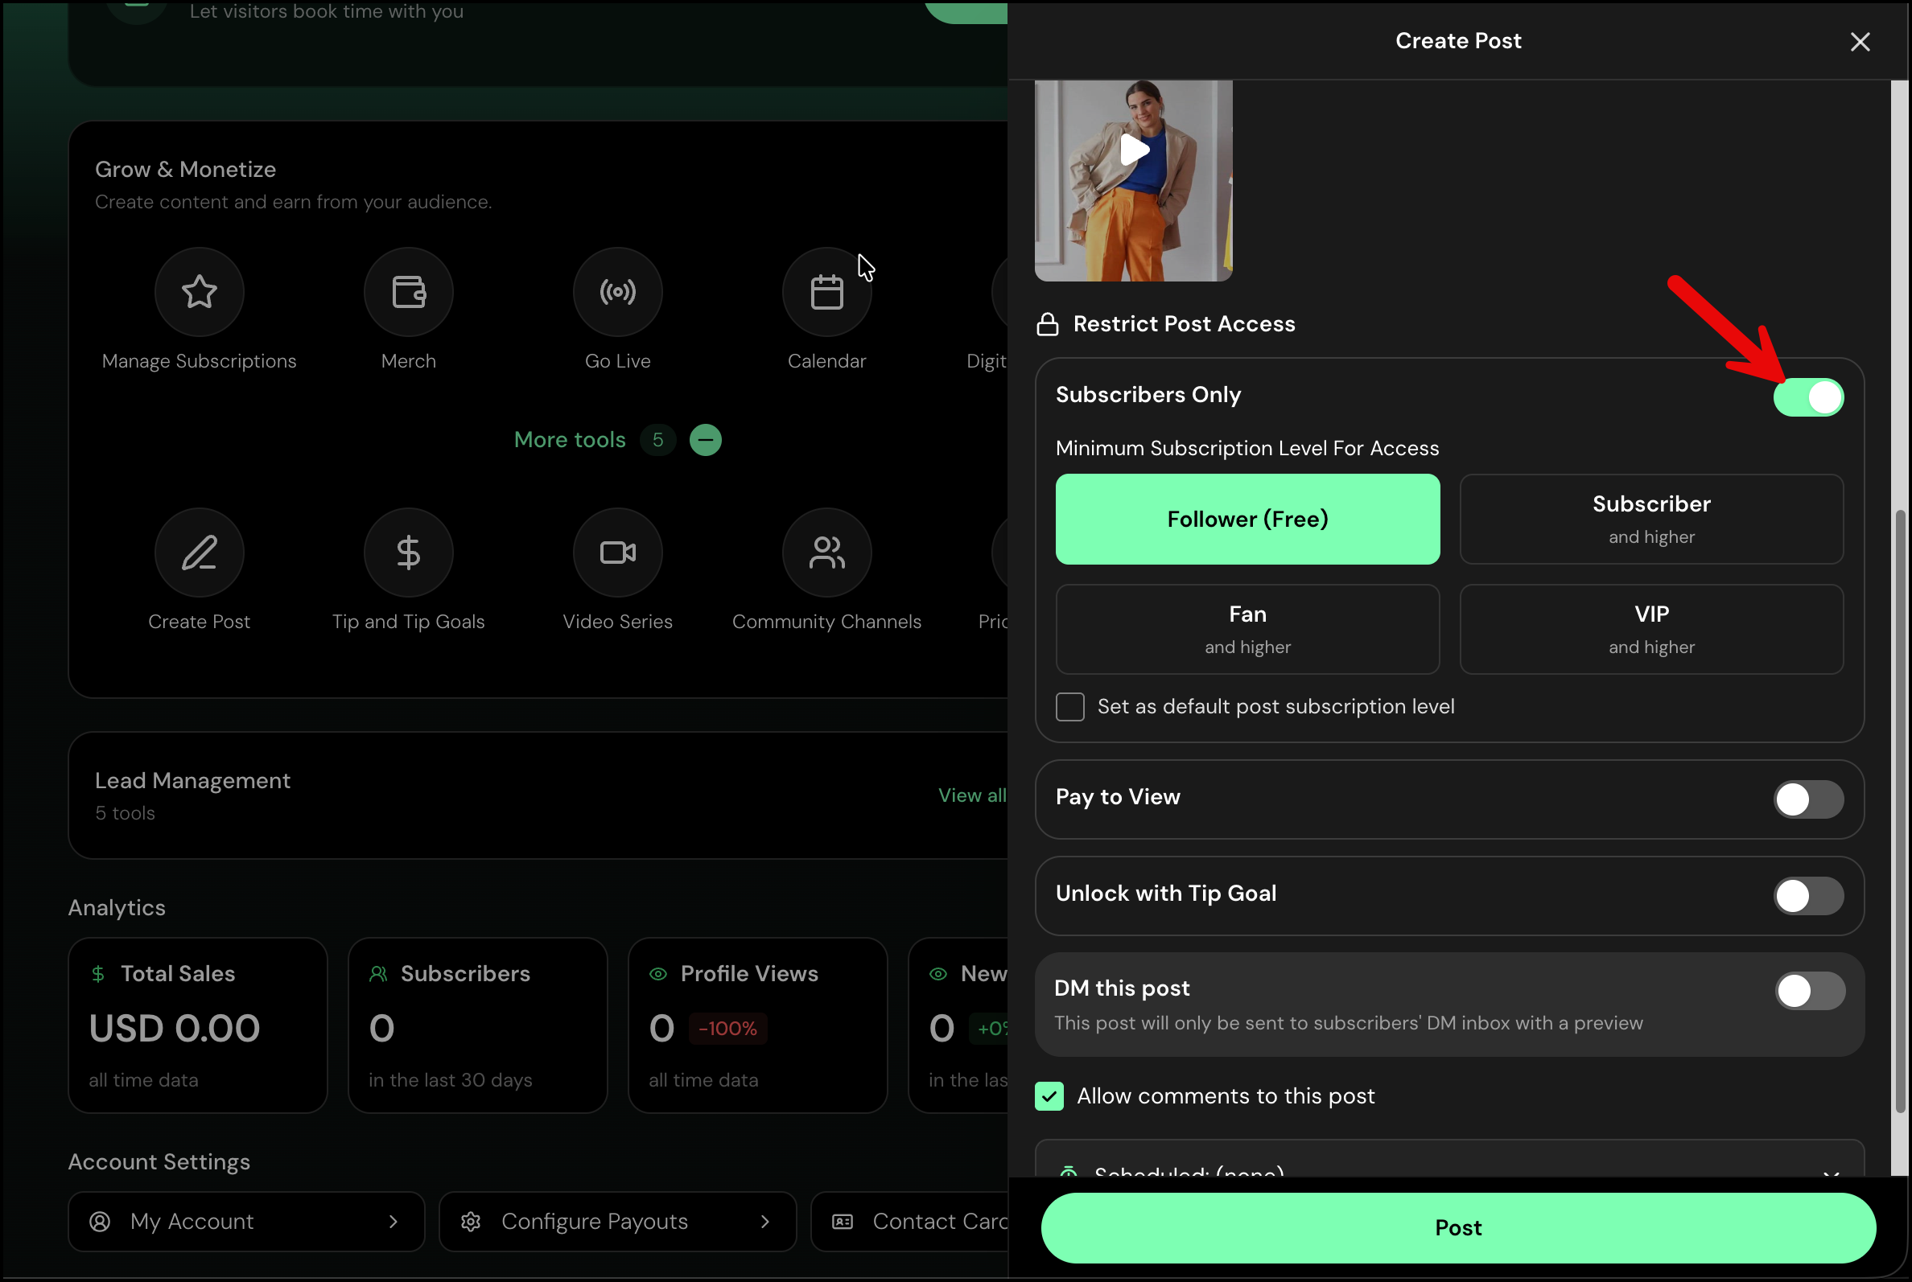This screenshot has height=1282, width=1912.
Task: Disable the Subscribers Only toggle
Action: click(x=1808, y=397)
